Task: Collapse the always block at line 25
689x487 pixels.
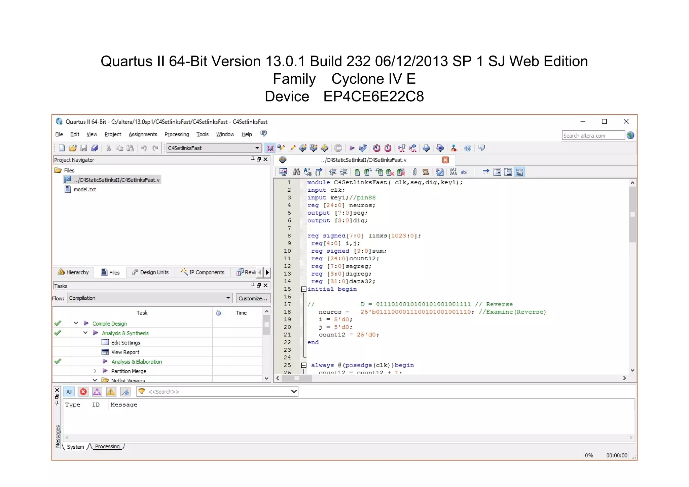Action: pyautogui.click(x=303, y=365)
